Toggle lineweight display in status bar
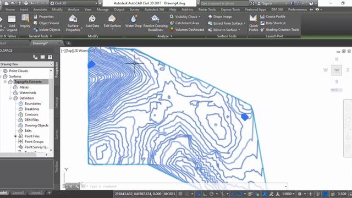This screenshot has height=198, width=352. (x=250, y=194)
